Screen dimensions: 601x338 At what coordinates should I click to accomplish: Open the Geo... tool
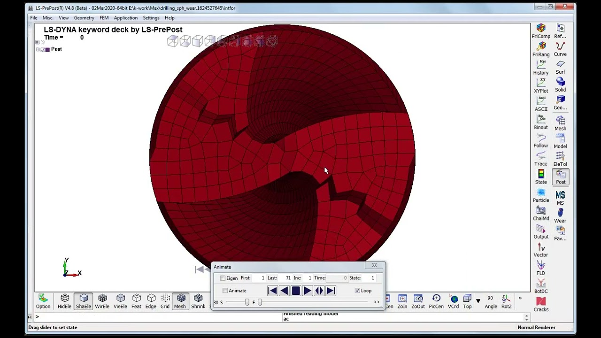tap(560, 103)
